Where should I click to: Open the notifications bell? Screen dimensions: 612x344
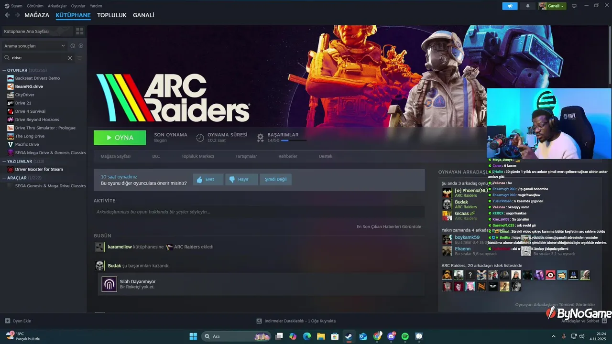(x=528, y=6)
